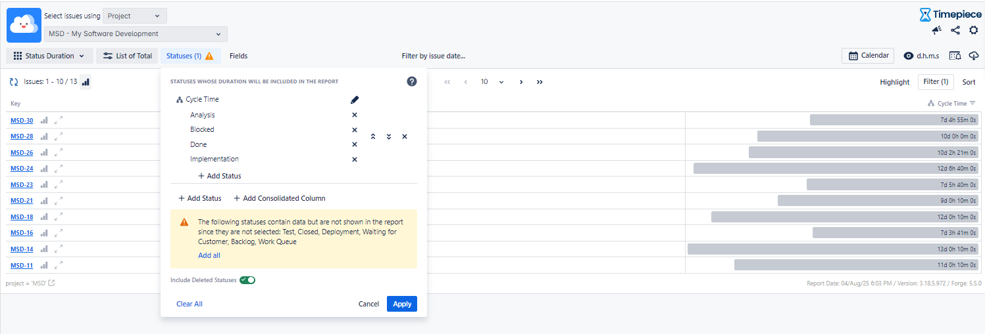This screenshot has height=334, width=985.
Task: Open the Fields menu
Action: [x=239, y=56]
